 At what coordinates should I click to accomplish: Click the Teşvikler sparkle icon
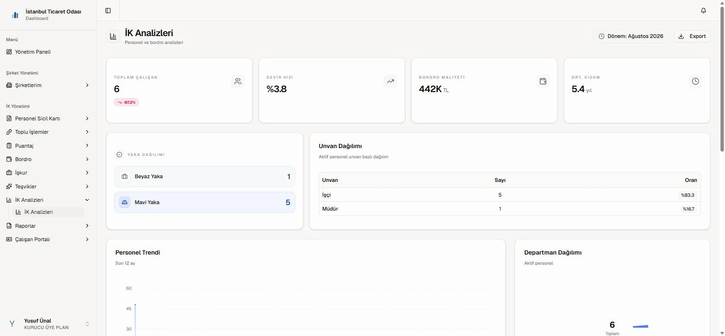tap(9, 187)
